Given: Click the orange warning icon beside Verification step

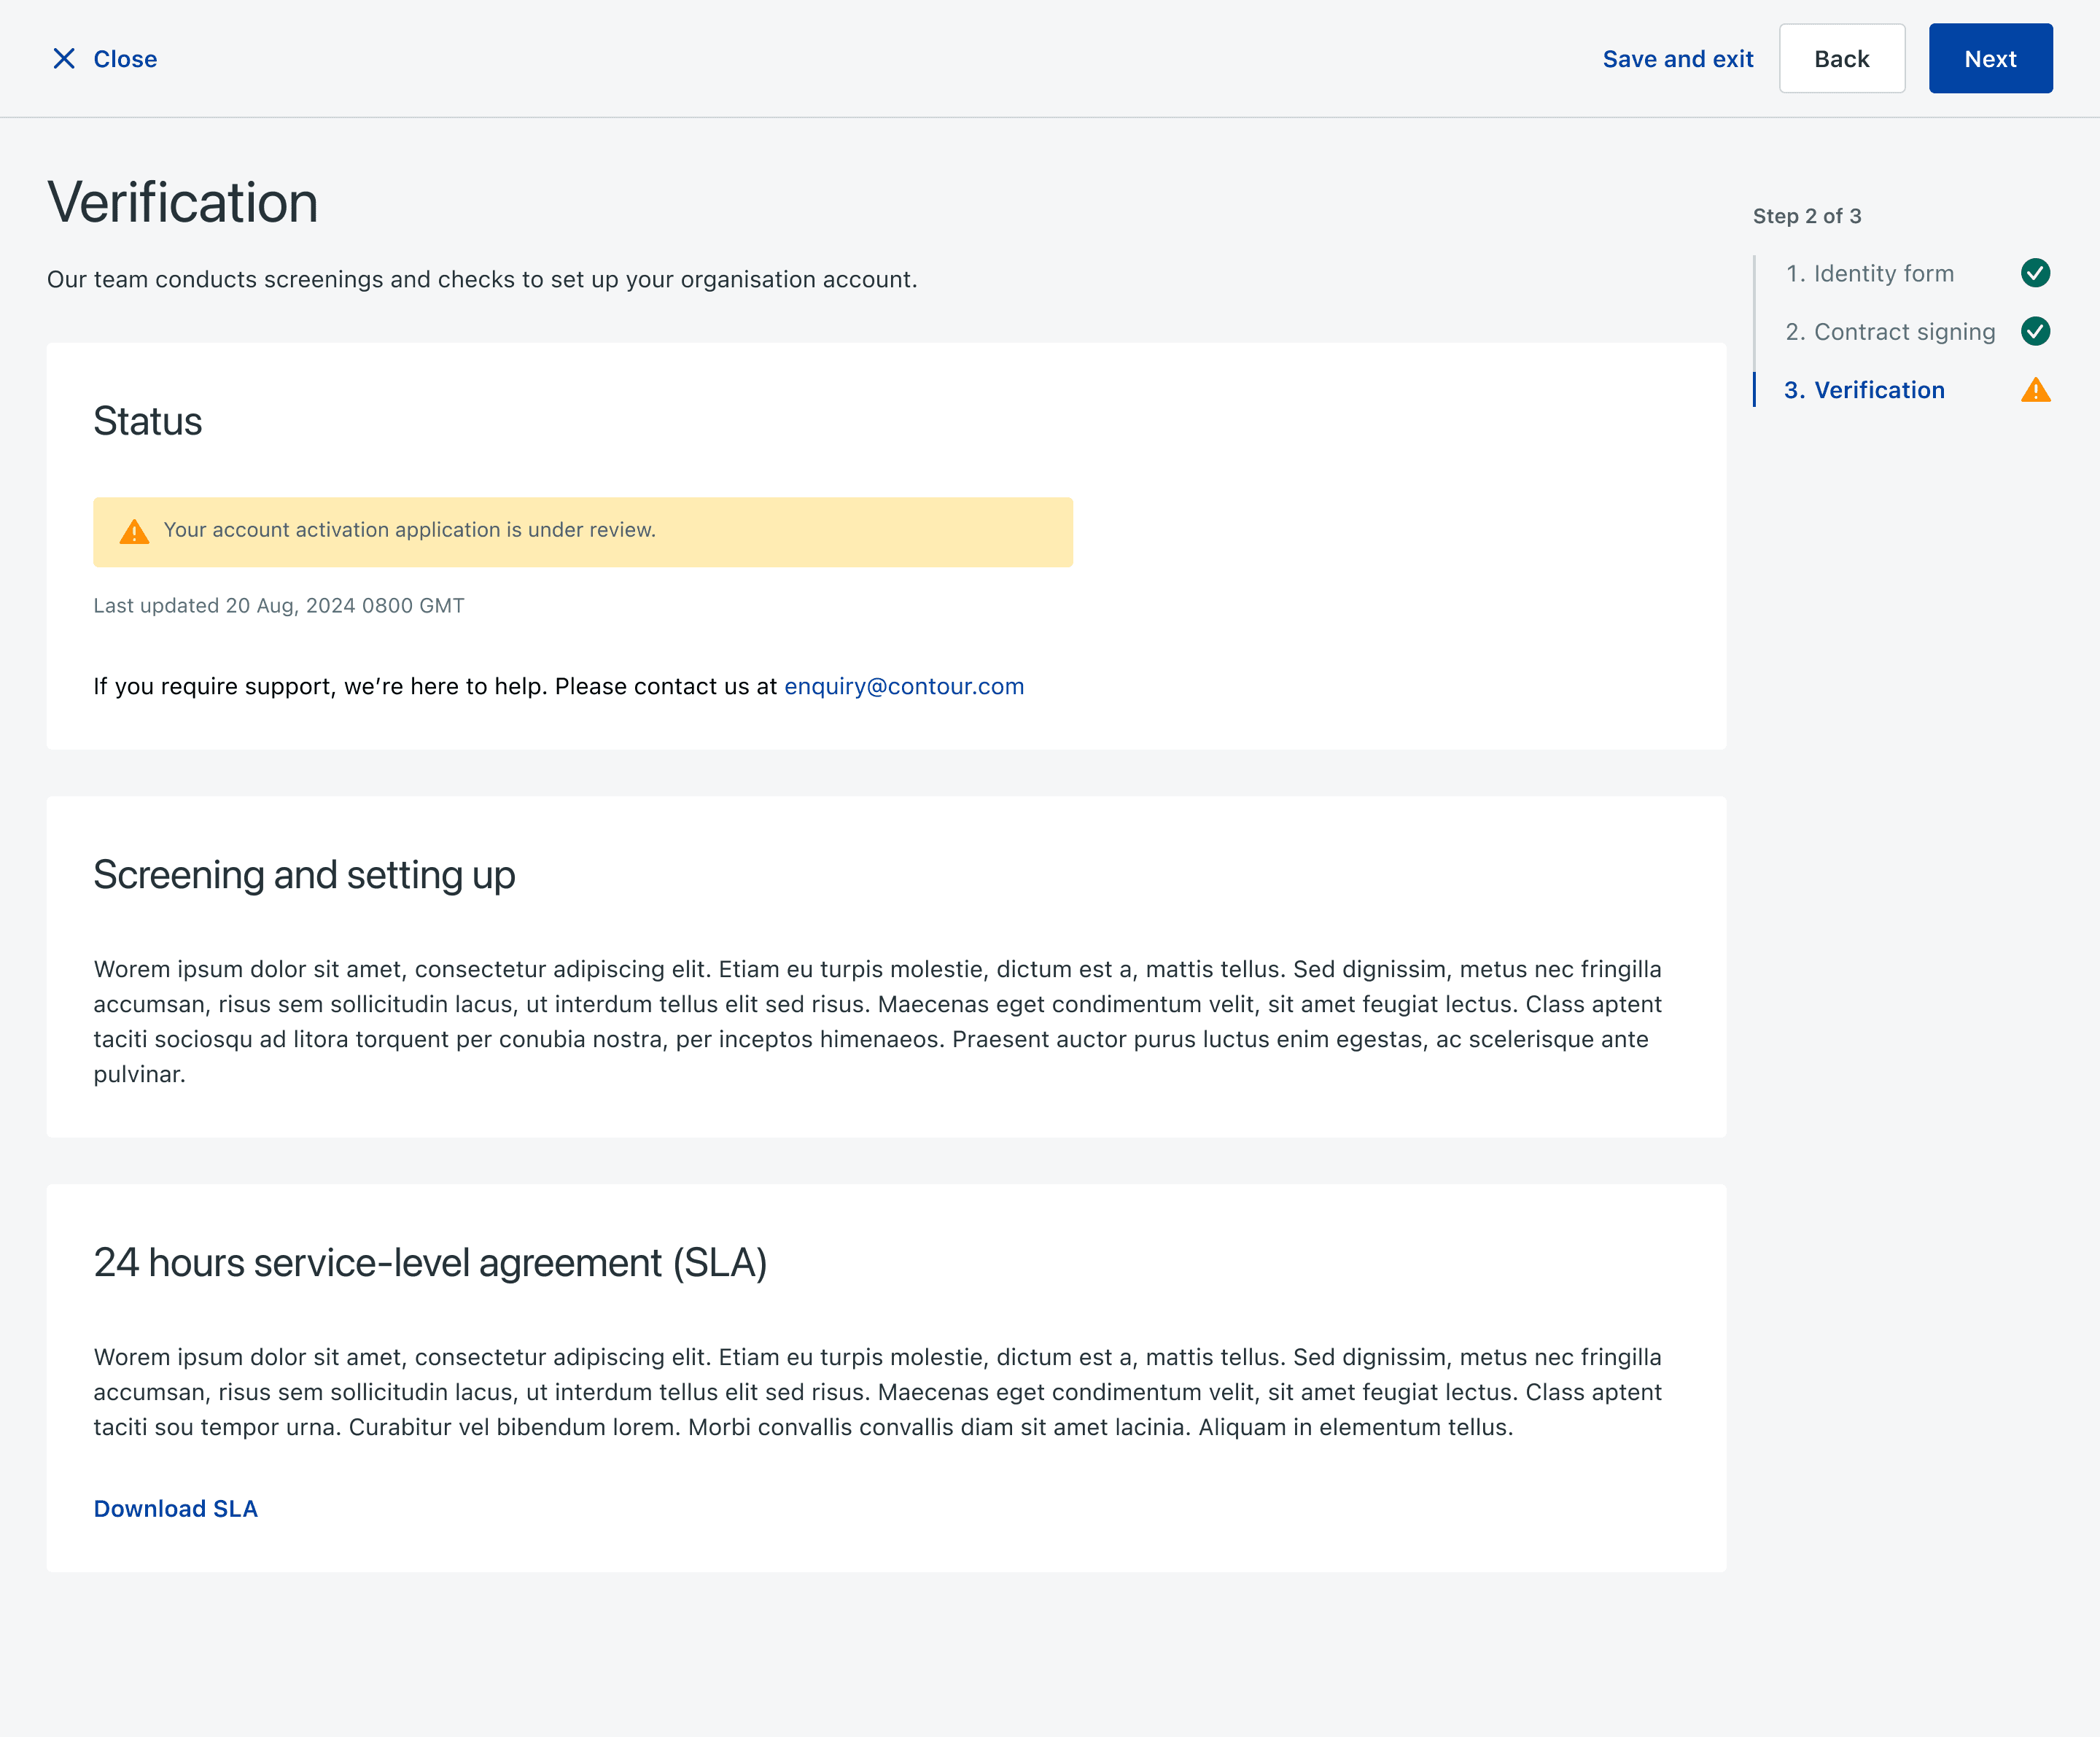Looking at the screenshot, I should [x=2035, y=390].
